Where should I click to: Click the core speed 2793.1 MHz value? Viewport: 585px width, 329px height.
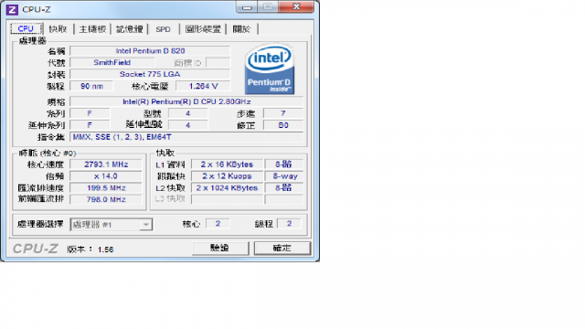click(106, 164)
